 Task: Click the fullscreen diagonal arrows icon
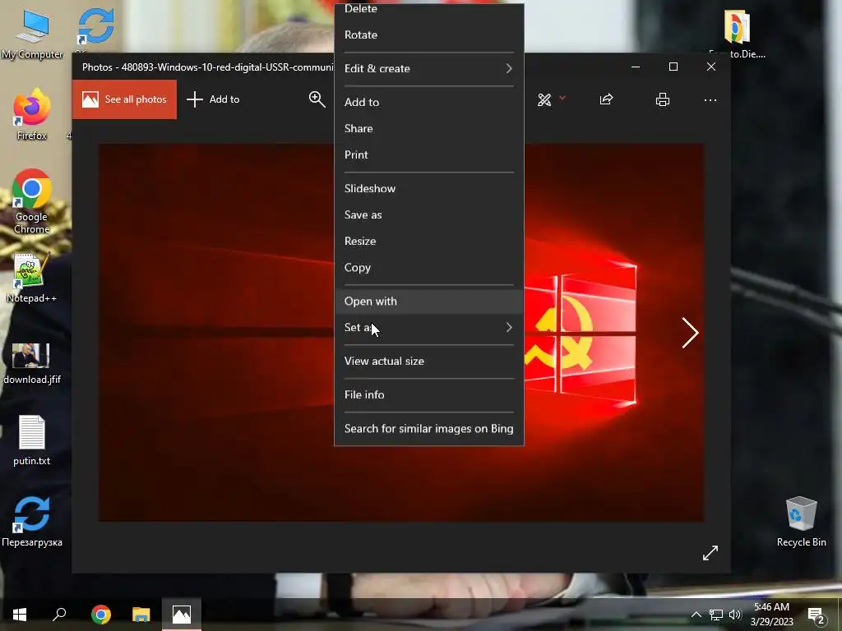710,553
